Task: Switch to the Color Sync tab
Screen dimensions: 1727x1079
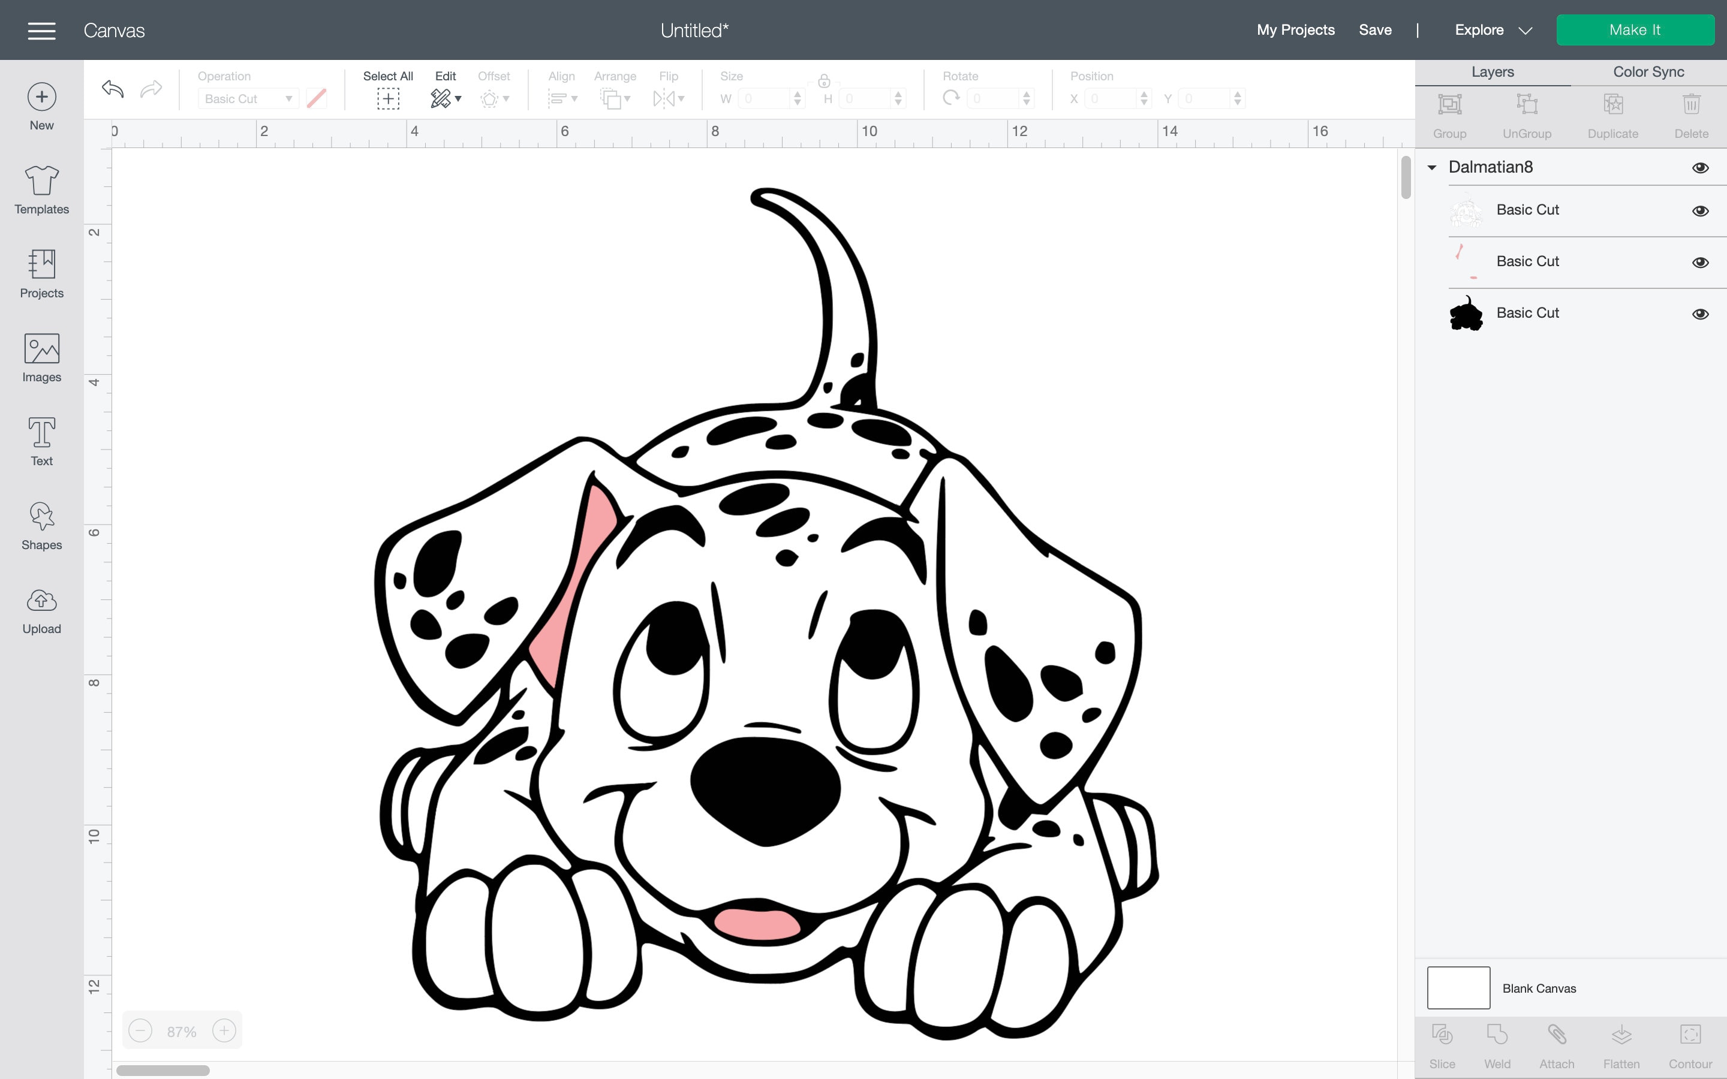Action: tap(1648, 71)
